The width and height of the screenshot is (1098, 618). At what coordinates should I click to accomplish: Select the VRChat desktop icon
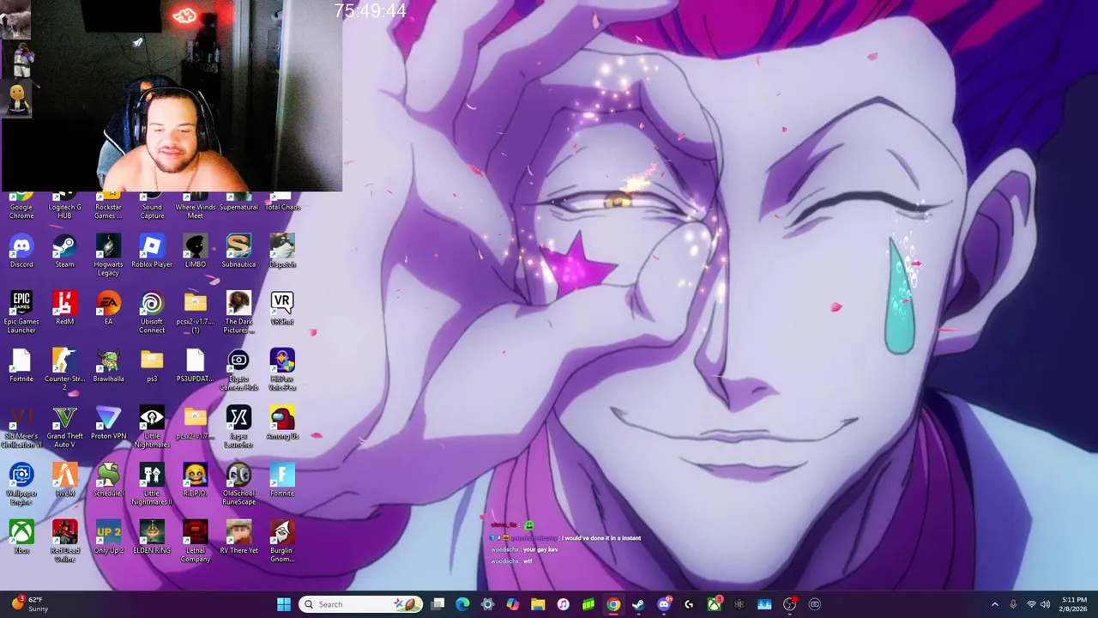click(x=282, y=309)
